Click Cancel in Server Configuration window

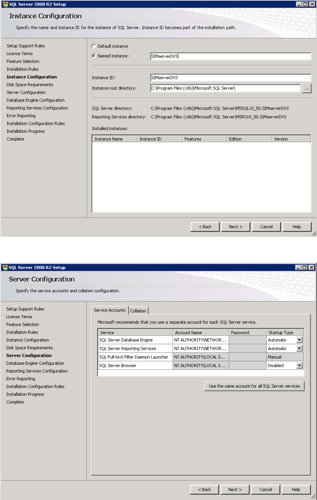(265, 490)
